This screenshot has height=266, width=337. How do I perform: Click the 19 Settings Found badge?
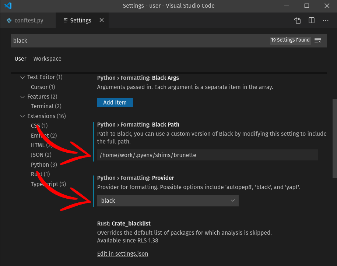pyautogui.click(x=290, y=40)
